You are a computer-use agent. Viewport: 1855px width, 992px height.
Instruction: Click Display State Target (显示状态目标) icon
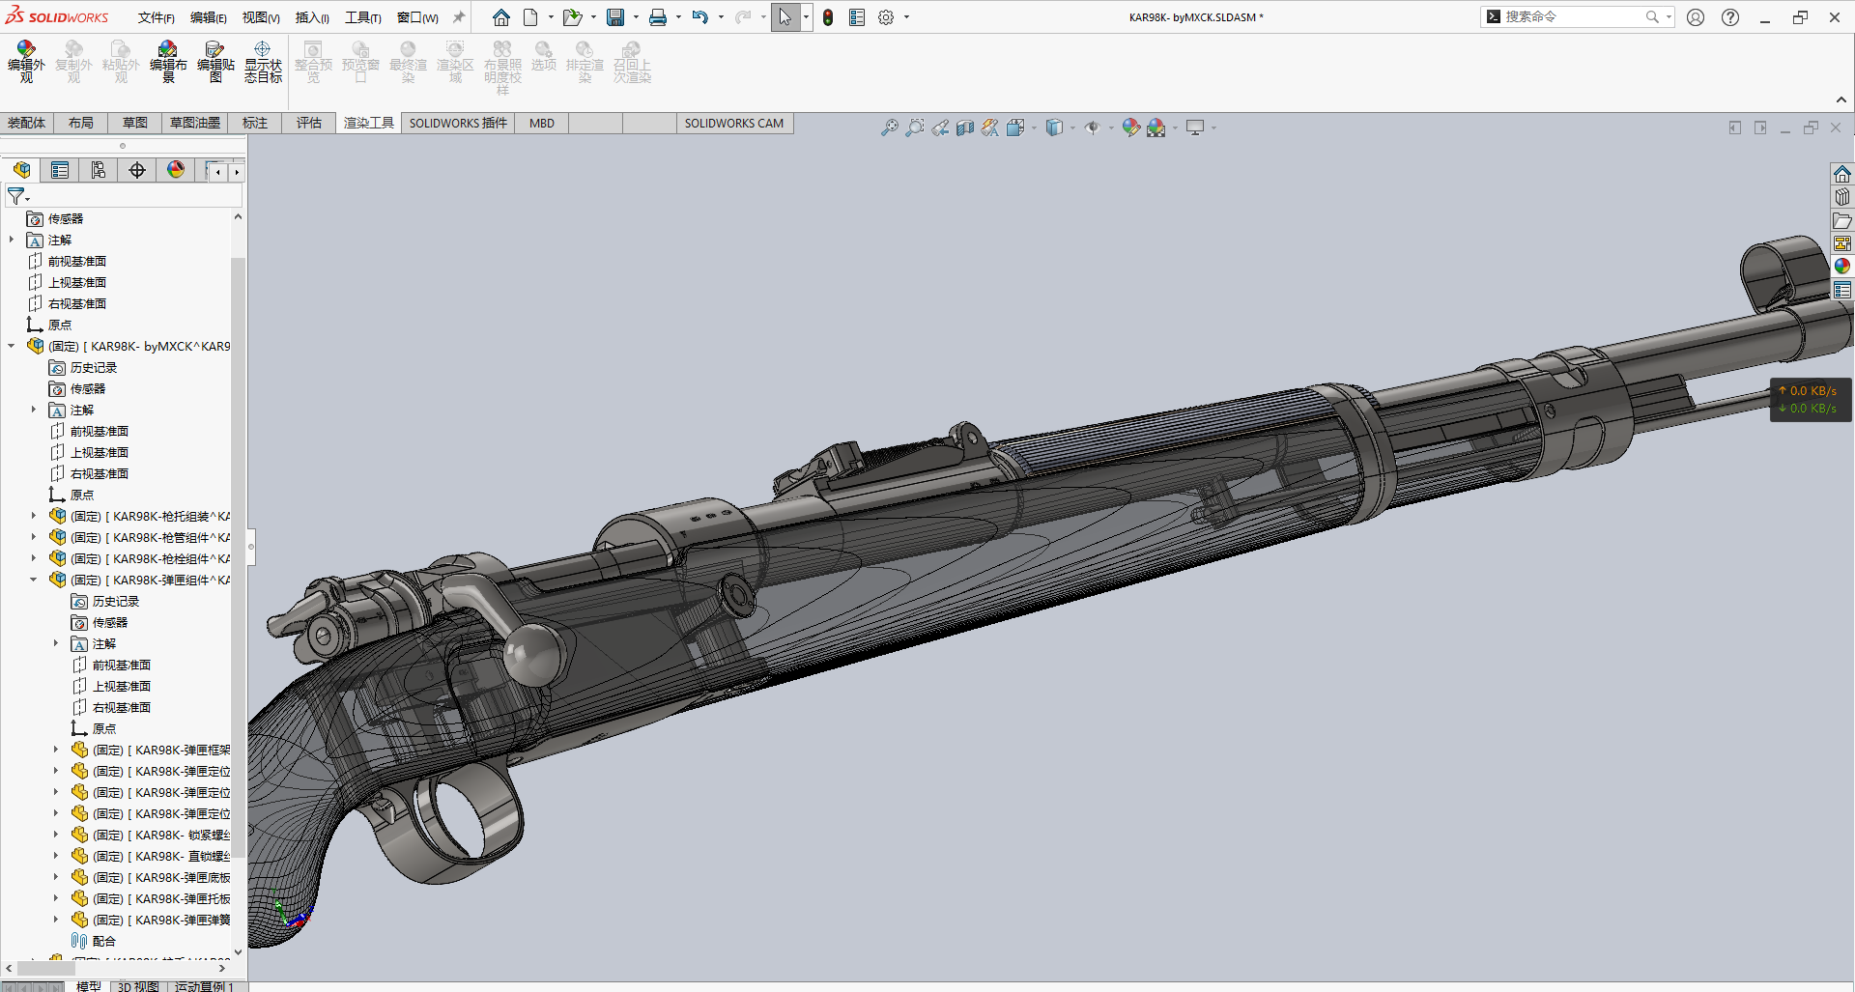click(263, 62)
